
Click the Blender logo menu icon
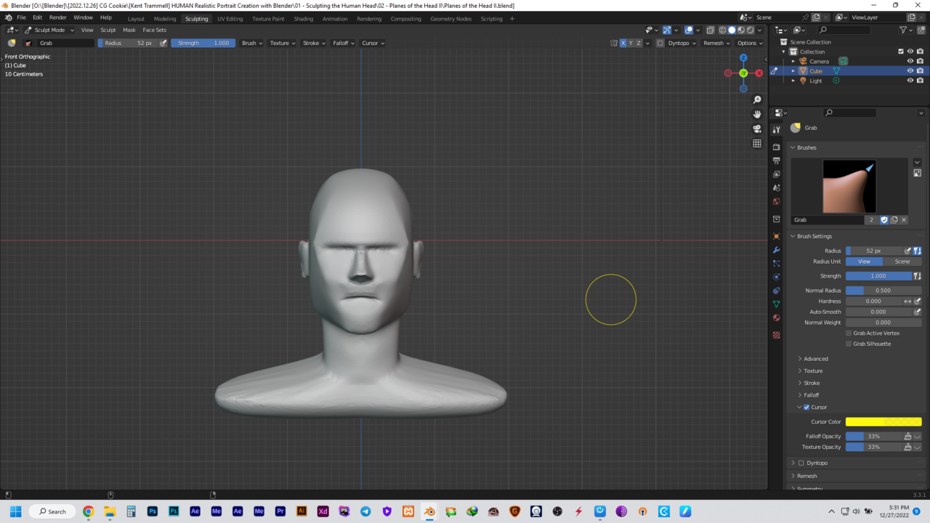point(8,17)
